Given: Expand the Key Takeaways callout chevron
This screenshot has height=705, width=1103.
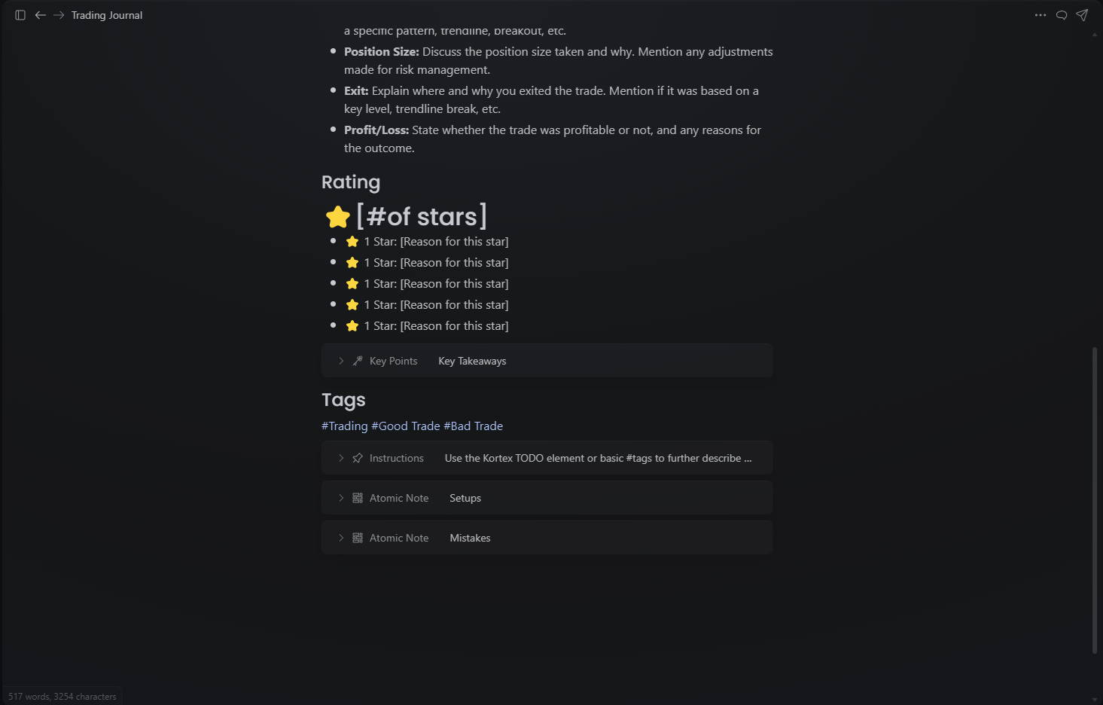Looking at the screenshot, I should [341, 361].
